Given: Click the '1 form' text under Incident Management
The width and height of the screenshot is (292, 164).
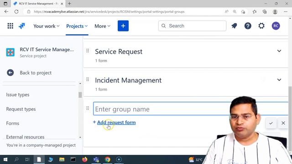Looking at the screenshot, I should point(101,89).
